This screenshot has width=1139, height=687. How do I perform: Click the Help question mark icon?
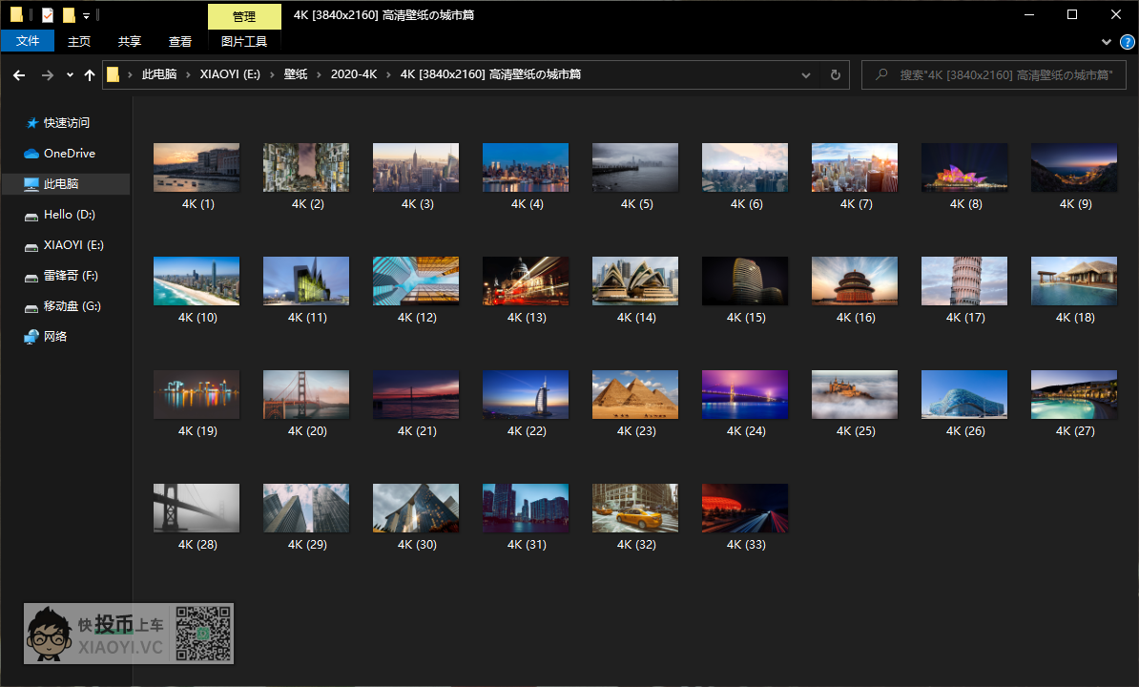(x=1126, y=42)
